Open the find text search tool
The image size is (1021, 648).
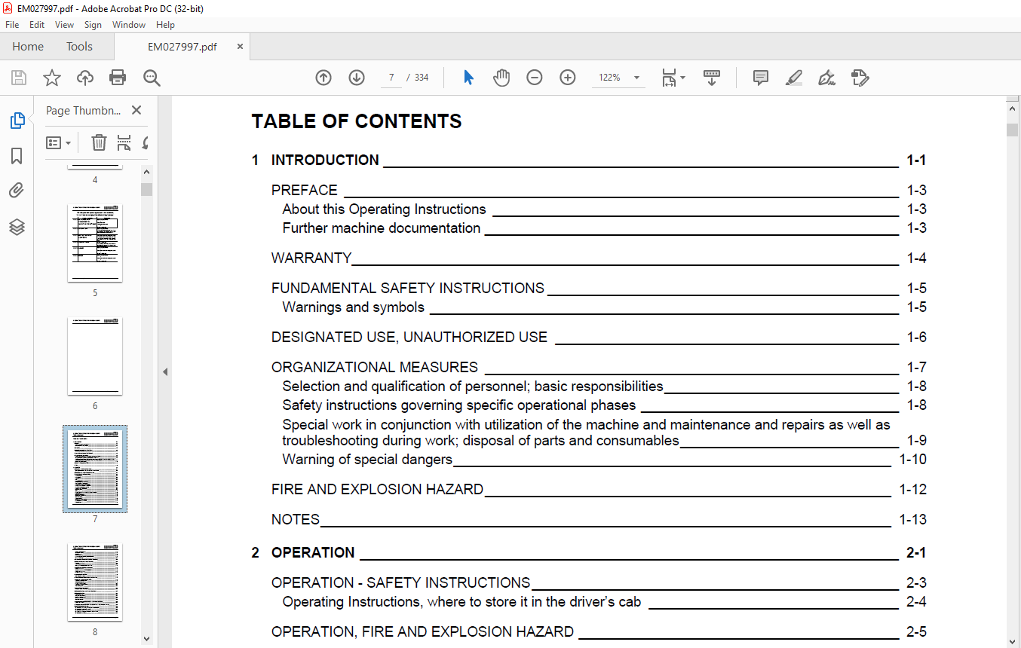pyautogui.click(x=152, y=78)
